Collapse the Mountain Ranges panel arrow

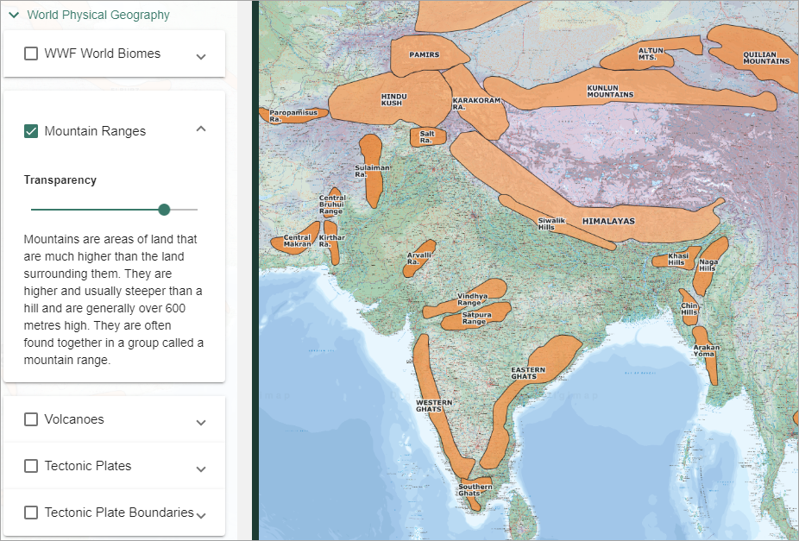coord(201,129)
